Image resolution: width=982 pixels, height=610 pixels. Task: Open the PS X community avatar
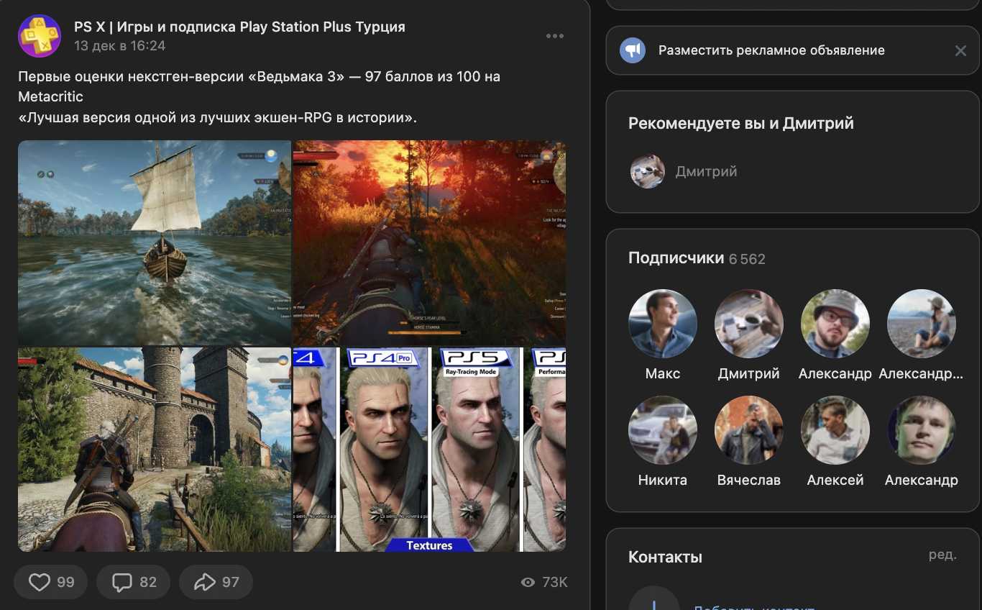pos(40,36)
